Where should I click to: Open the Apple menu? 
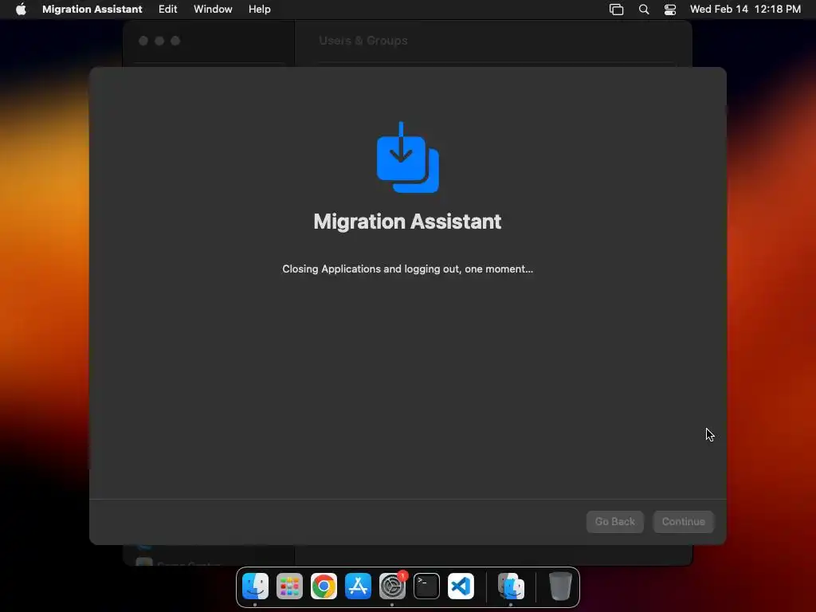[21, 10]
